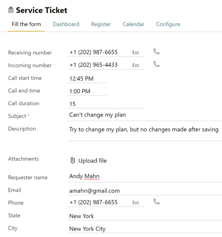
Task: Click the State field showing New York
Action: pos(145,216)
